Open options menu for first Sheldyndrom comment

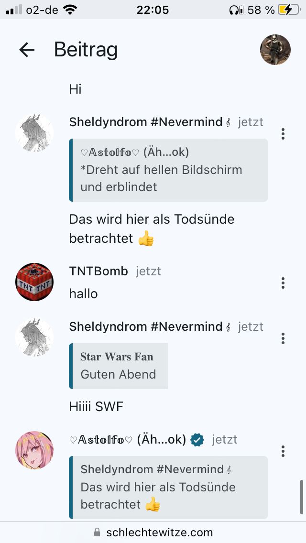(x=283, y=134)
